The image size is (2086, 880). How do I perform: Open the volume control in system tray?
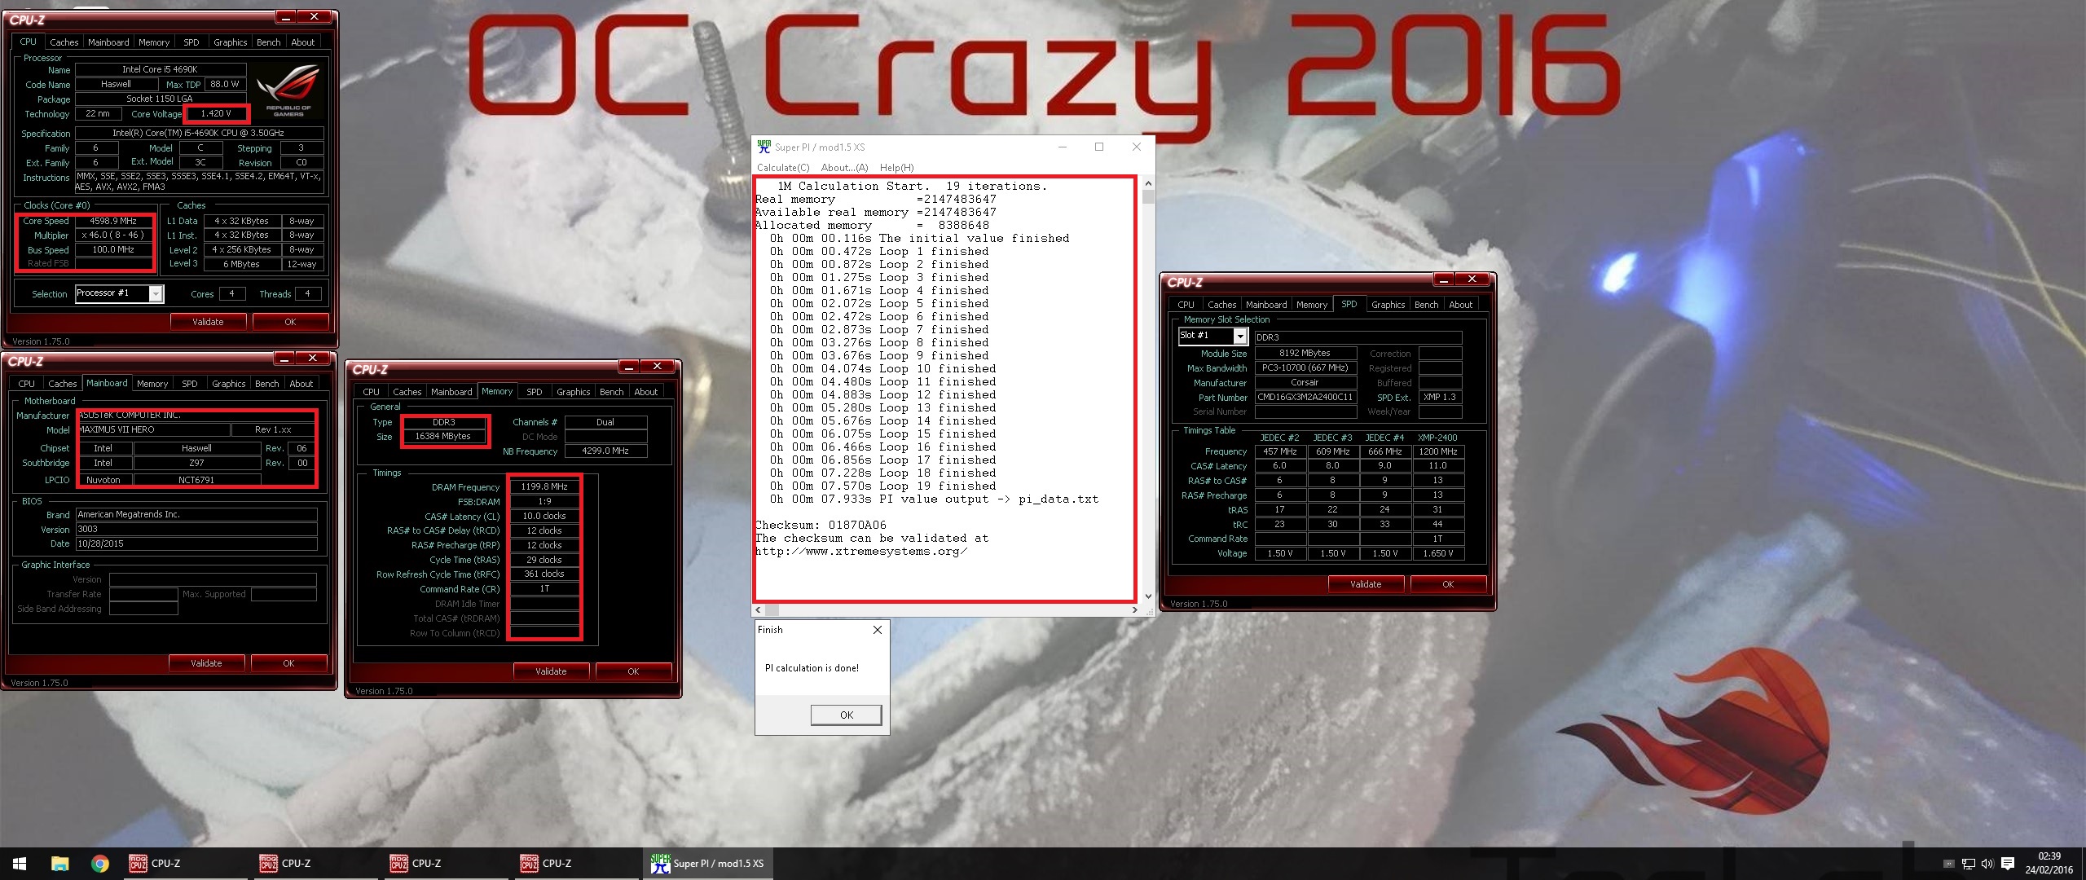pyautogui.click(x=1987, y=864)
